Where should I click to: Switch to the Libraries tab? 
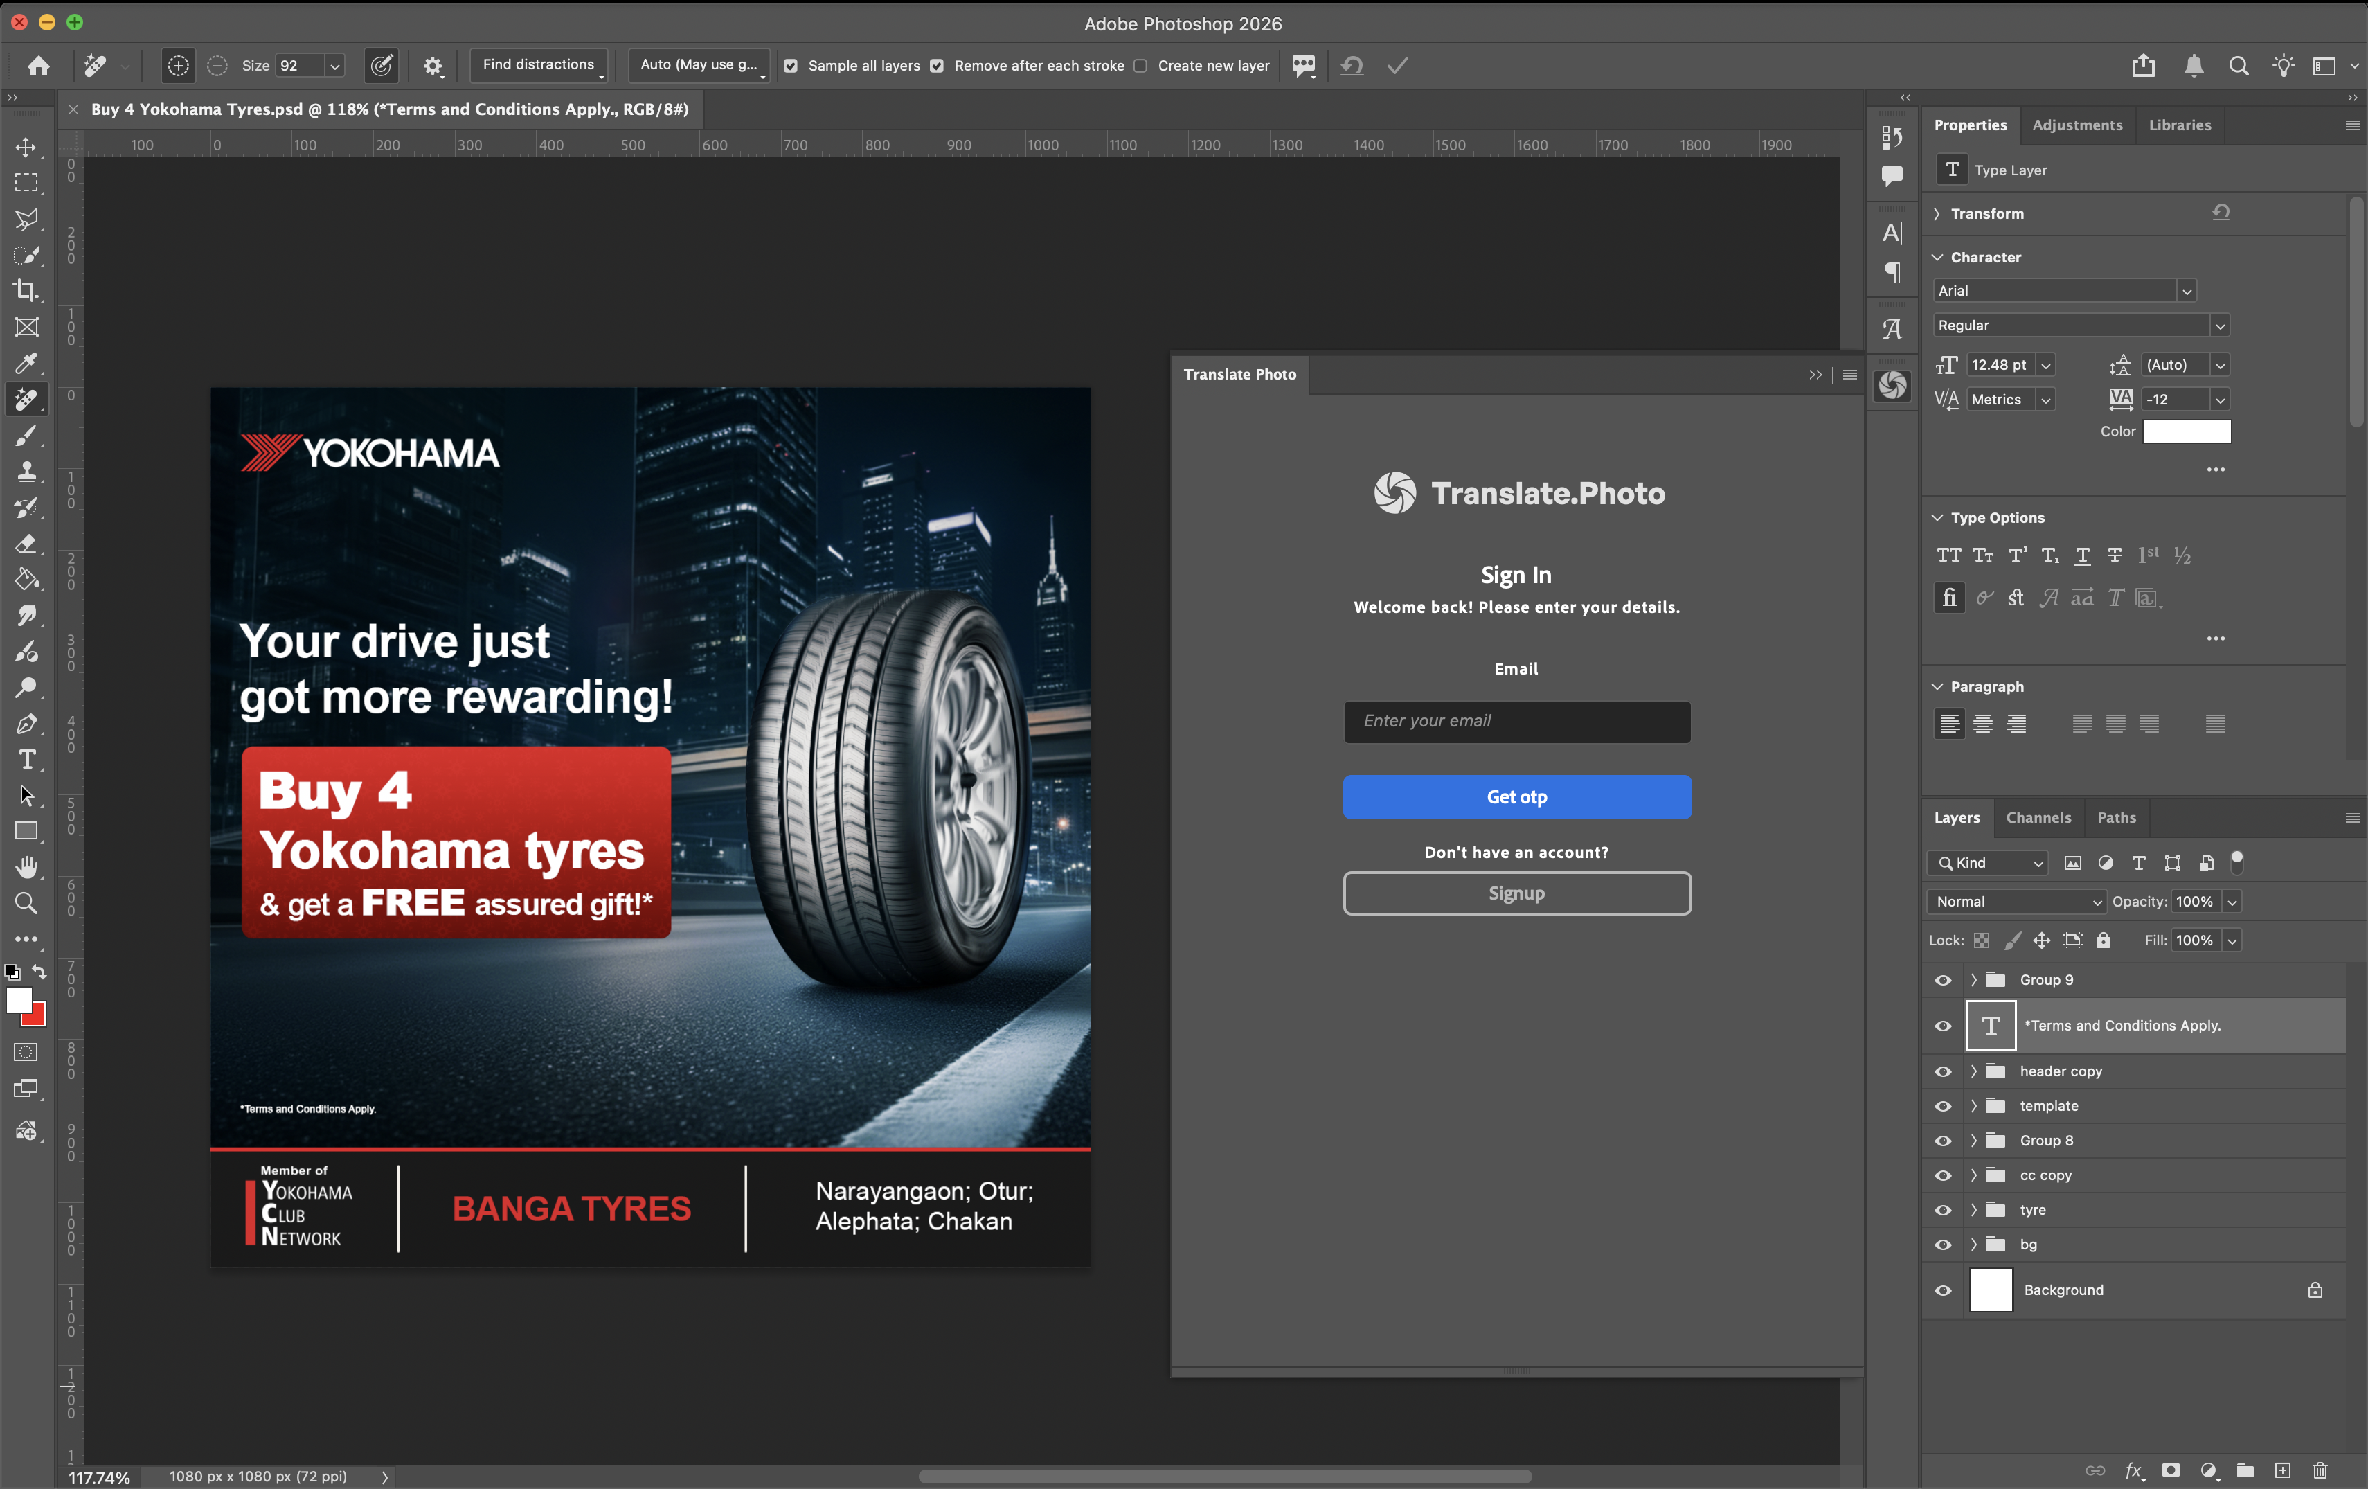pos(2179,125)
